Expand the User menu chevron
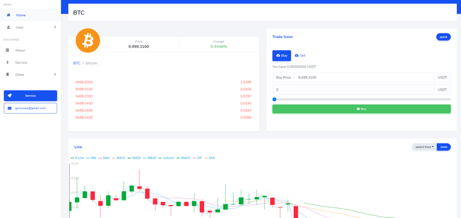 (x=55, y=27)
